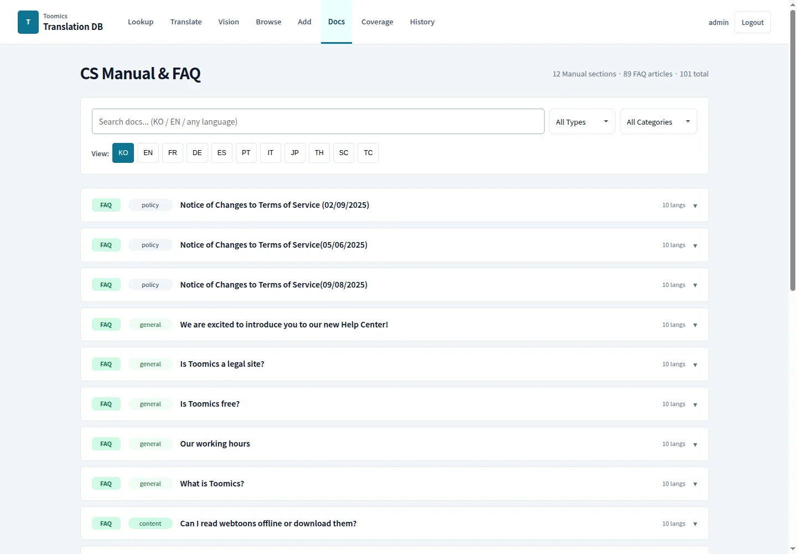
Task: Switch view language to DE
Action: tap(197, 153)
